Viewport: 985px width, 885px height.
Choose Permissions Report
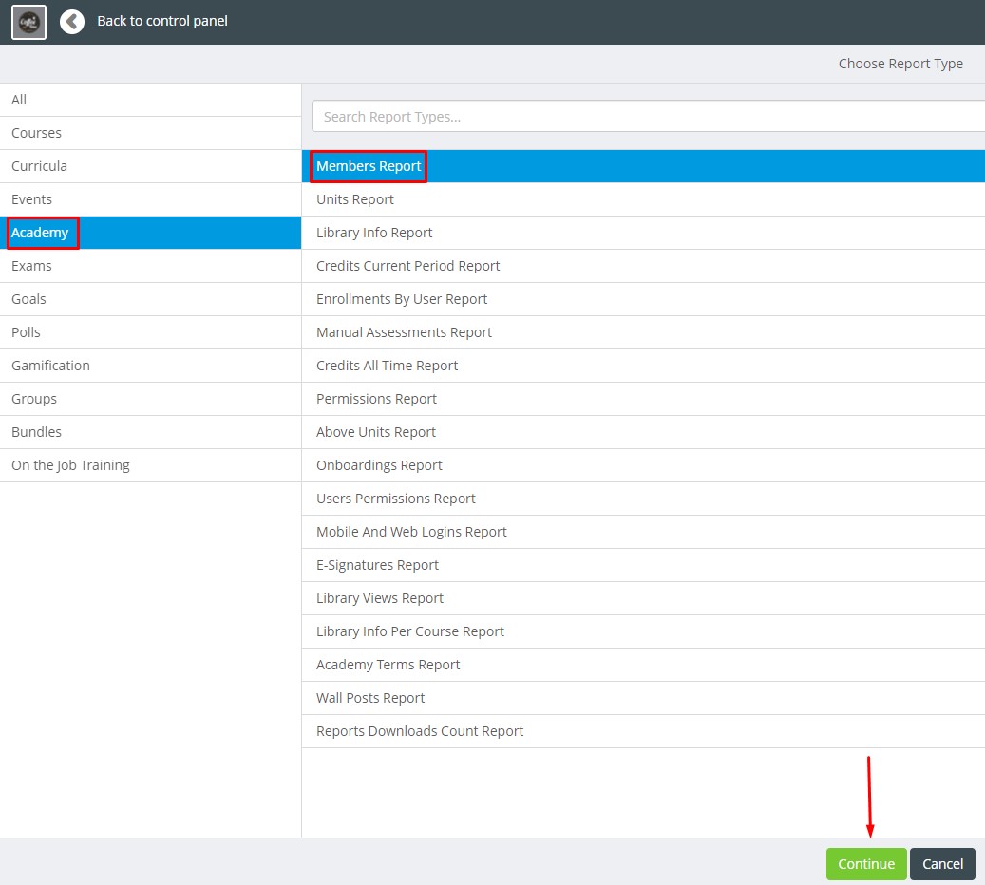pos(643,400)
